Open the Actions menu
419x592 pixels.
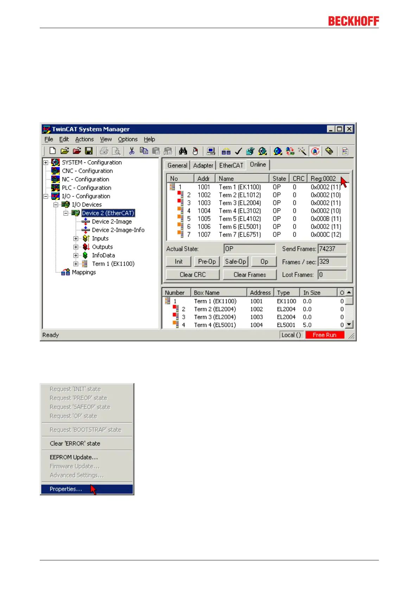point(84,139)
